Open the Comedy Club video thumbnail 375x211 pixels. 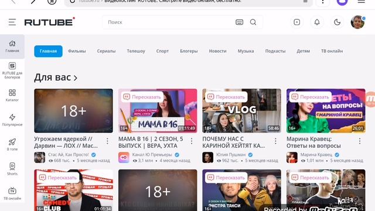(x=73, y=190)
